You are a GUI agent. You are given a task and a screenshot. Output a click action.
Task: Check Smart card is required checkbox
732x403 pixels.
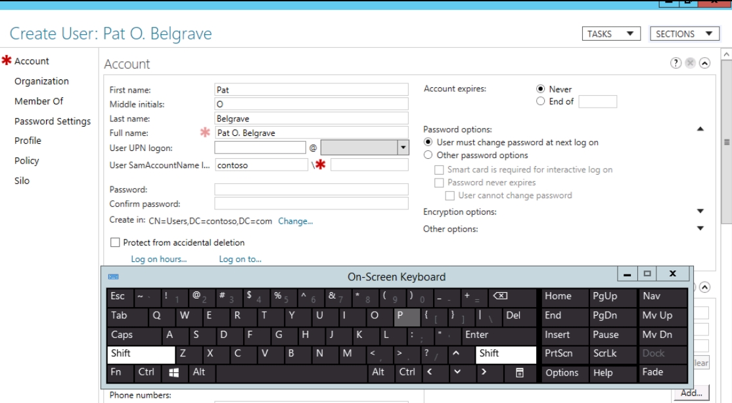click(x=439, y=170)
